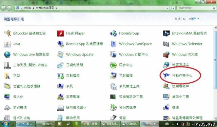
Task: Click the search magnifier icon in search box
Action: 214,8
